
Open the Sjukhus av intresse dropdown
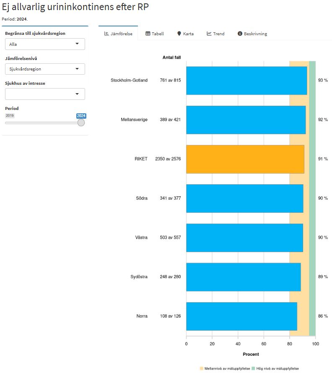[x=45, y=94]
